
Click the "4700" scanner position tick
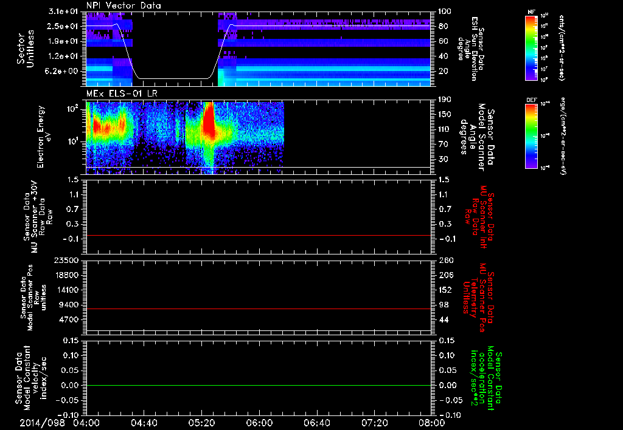[69, 319]
